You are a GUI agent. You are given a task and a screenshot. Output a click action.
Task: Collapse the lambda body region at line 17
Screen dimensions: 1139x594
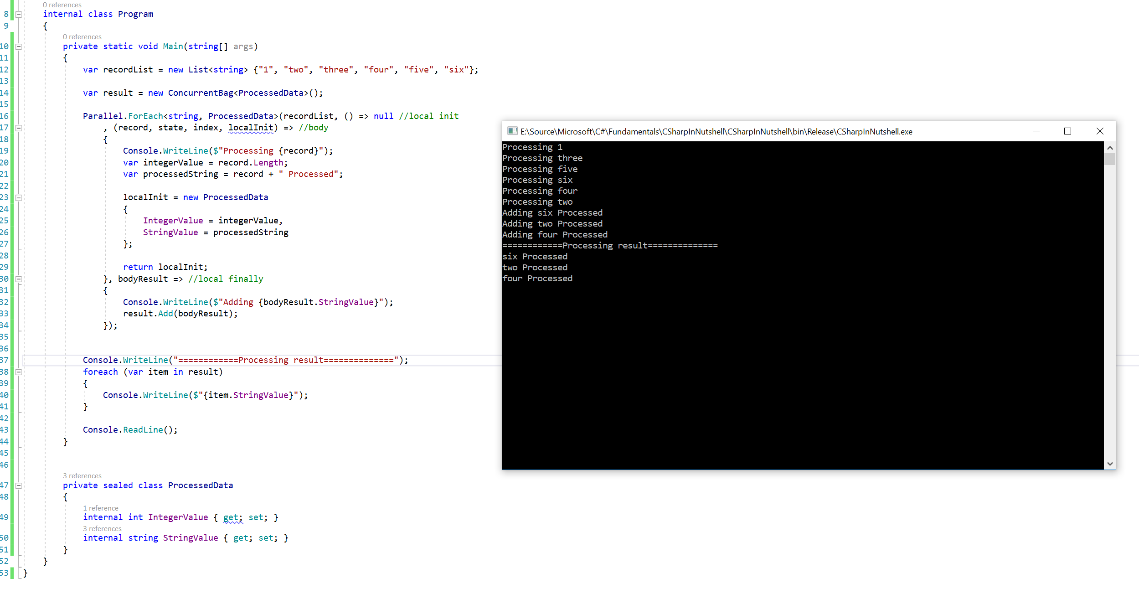[x=19, y=128]
